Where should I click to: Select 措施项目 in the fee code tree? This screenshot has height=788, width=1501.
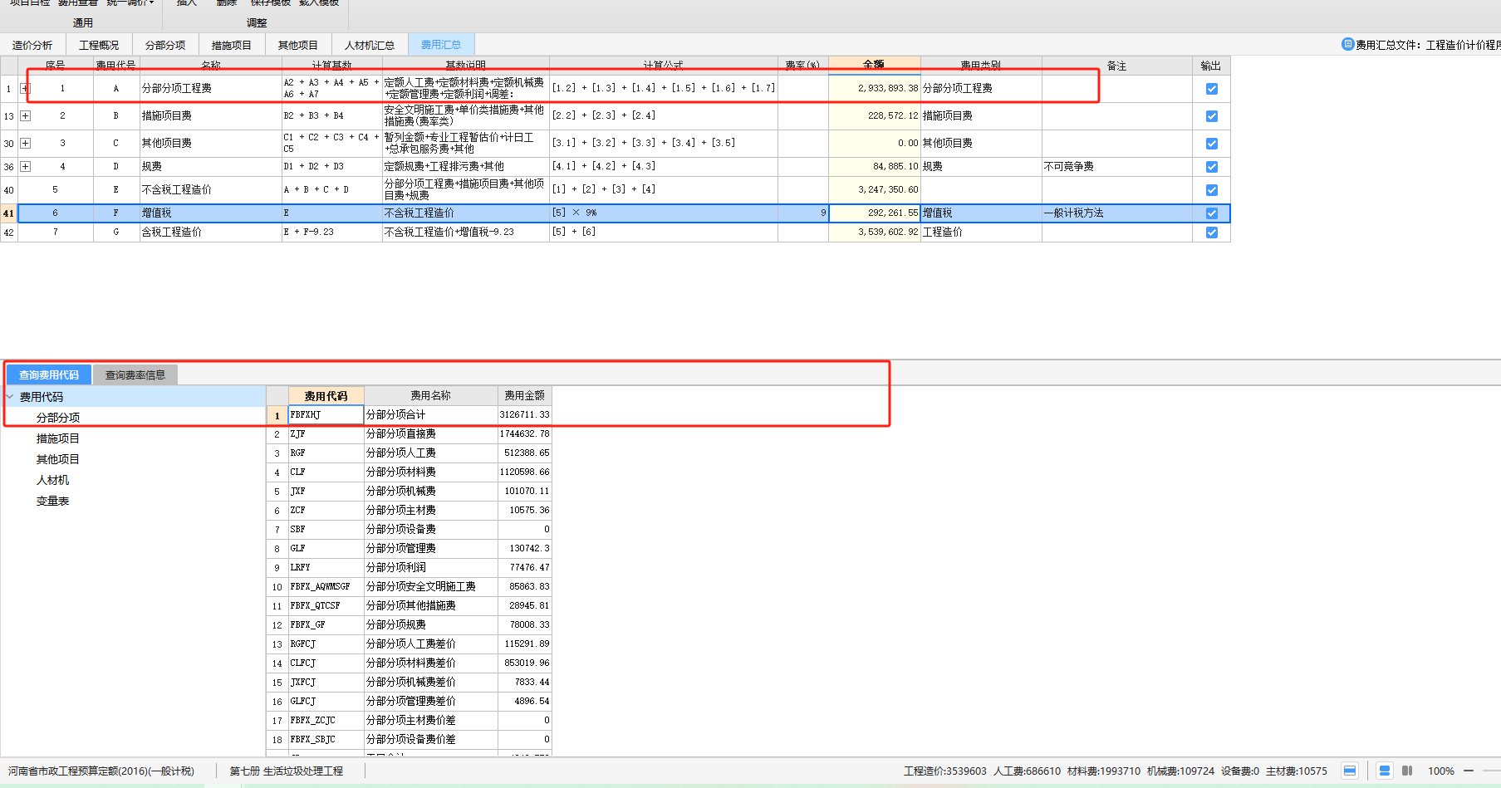coord(58,438)
